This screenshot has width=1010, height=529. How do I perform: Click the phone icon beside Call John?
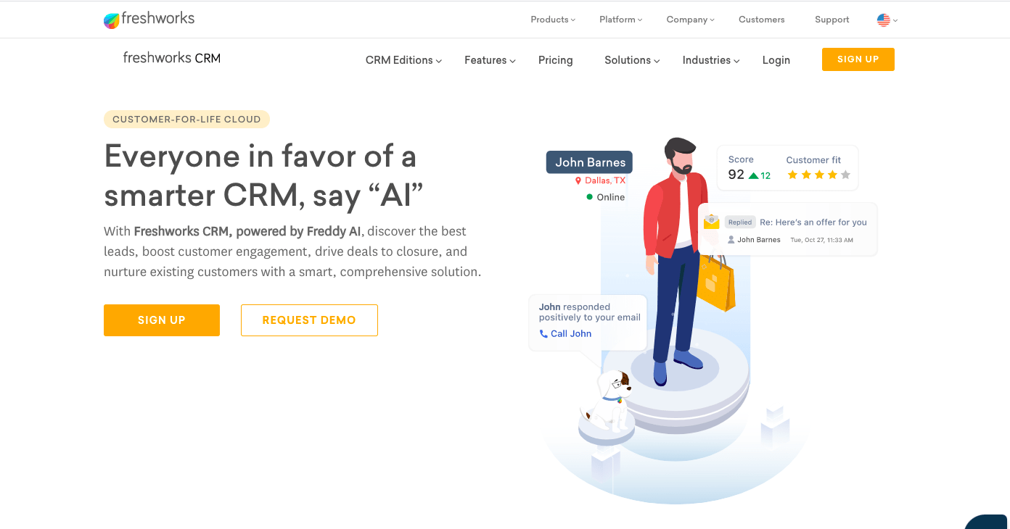click(x=543, y=334)
